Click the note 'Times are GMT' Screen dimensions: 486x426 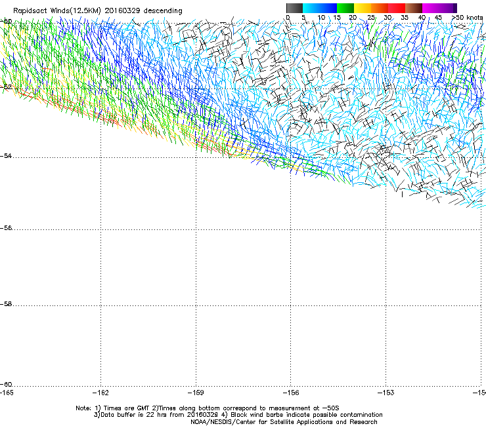click(127, 408)
